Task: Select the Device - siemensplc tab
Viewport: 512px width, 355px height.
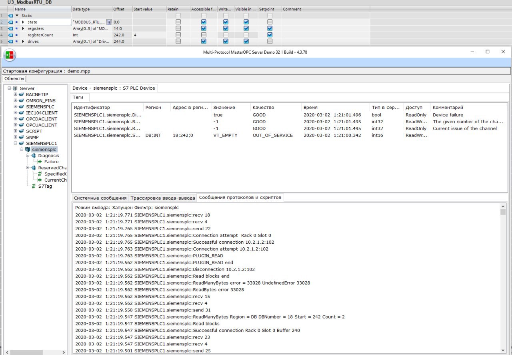Action: click(114, 88)
